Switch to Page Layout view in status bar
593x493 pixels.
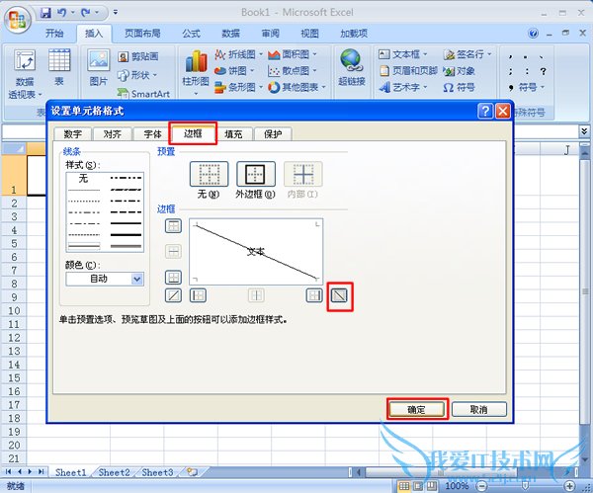[418, 486]
